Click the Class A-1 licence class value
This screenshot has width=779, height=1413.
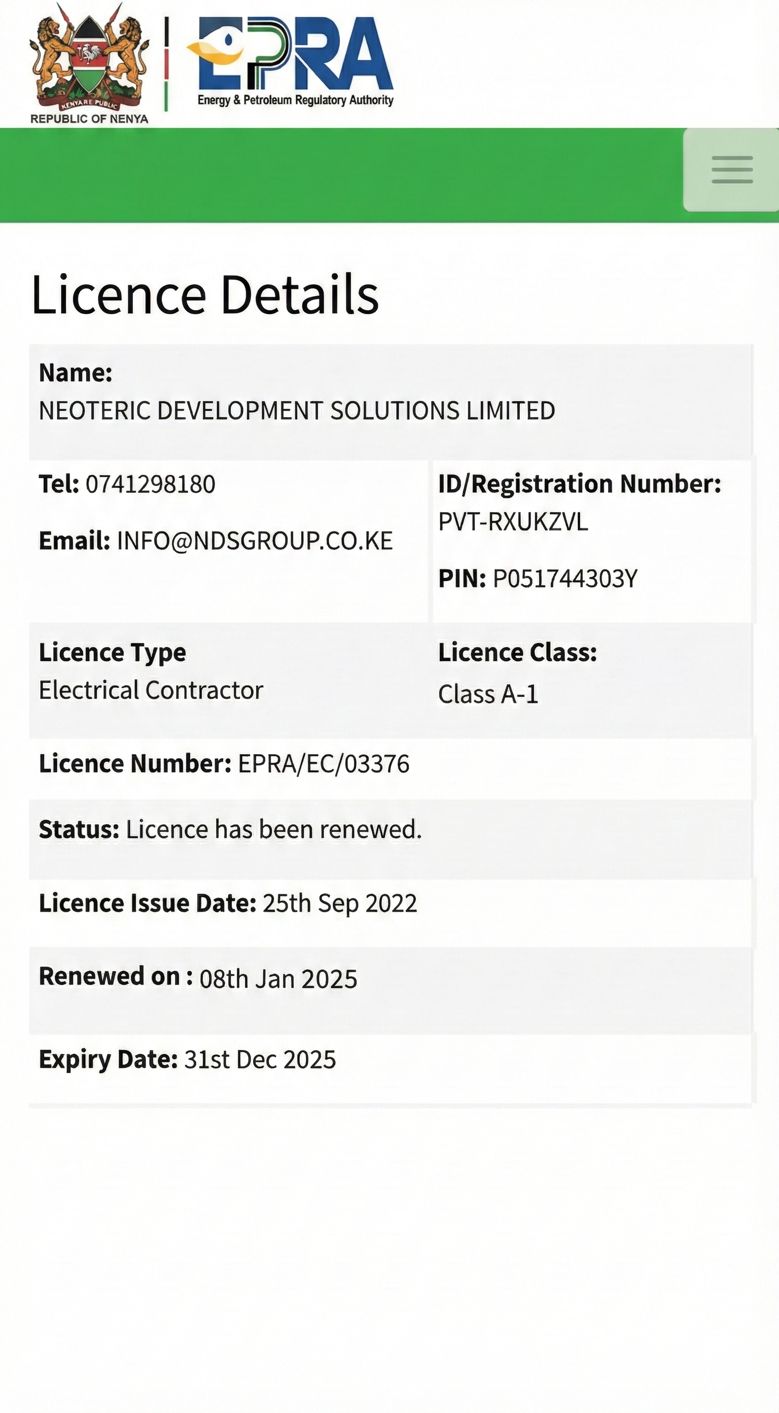[x=488, y=694]
